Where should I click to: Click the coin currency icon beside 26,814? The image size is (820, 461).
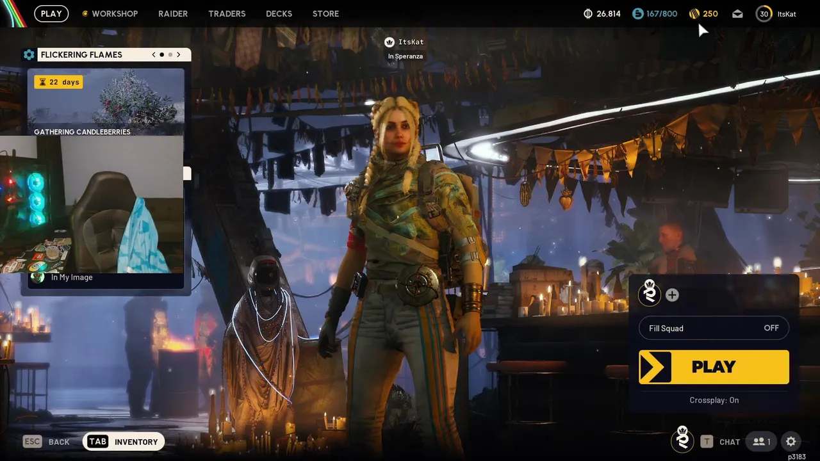pos(588,13)
